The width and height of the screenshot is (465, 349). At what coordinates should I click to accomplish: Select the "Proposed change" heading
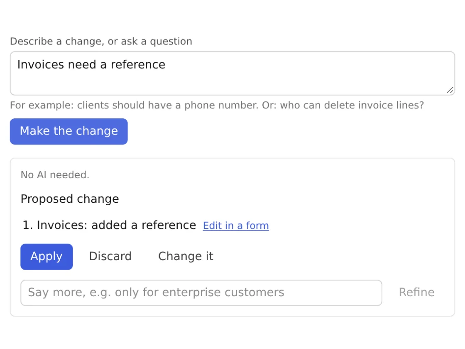pos(70,199)
